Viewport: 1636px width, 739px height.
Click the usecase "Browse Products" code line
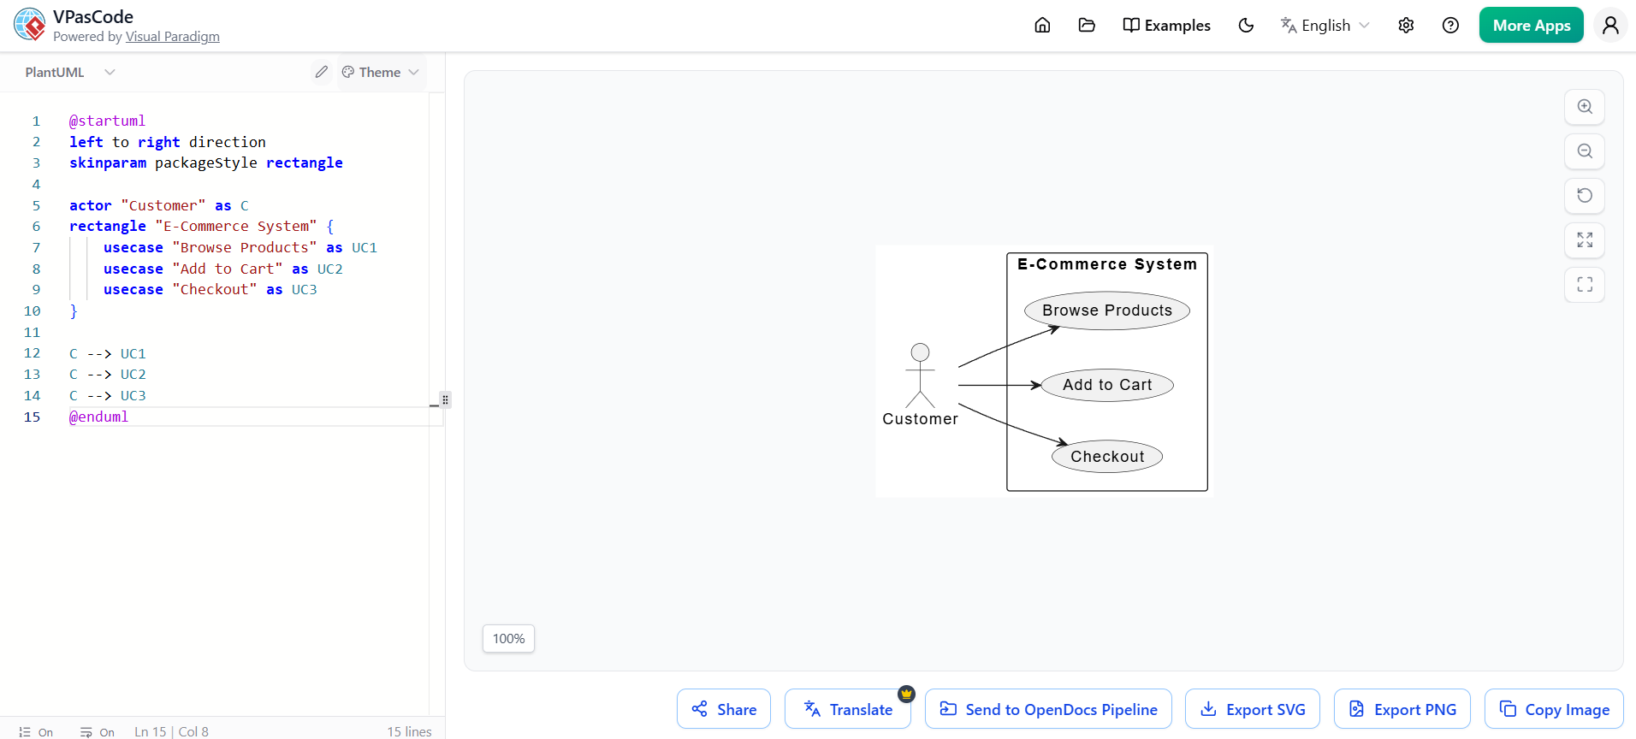coord(240,247)
